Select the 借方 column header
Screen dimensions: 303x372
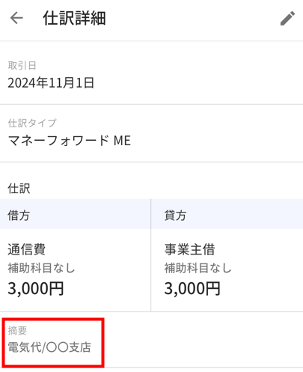[75, 214]
